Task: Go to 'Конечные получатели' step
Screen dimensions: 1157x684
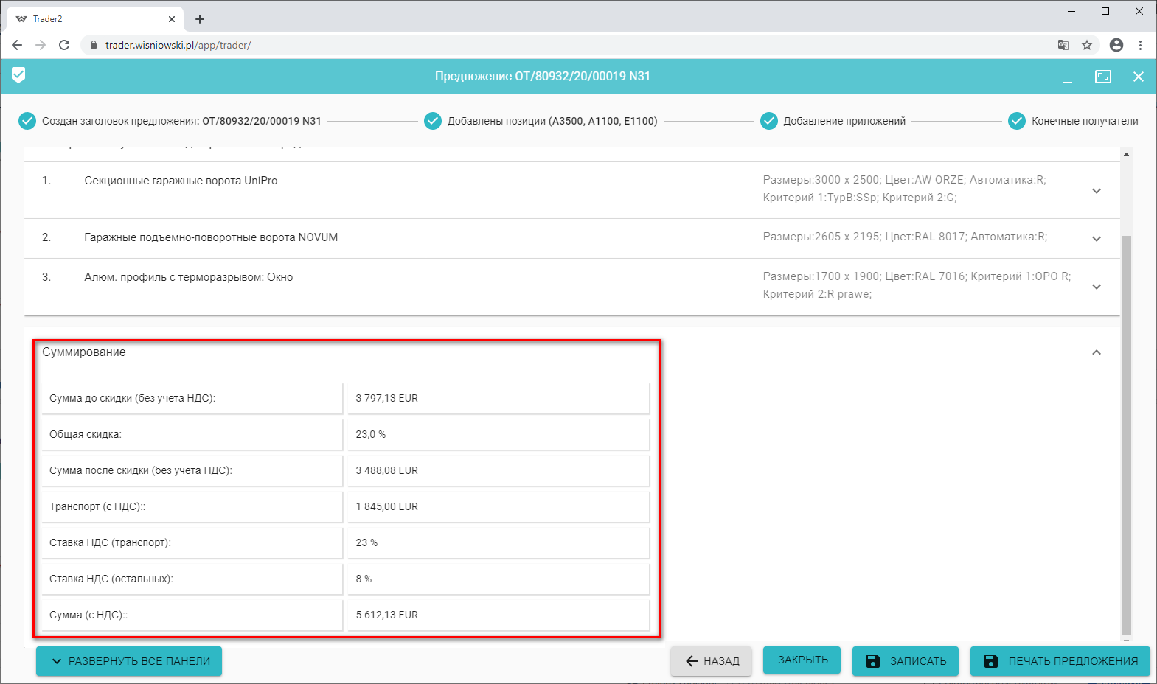Action: click(x=1083, y=121)
